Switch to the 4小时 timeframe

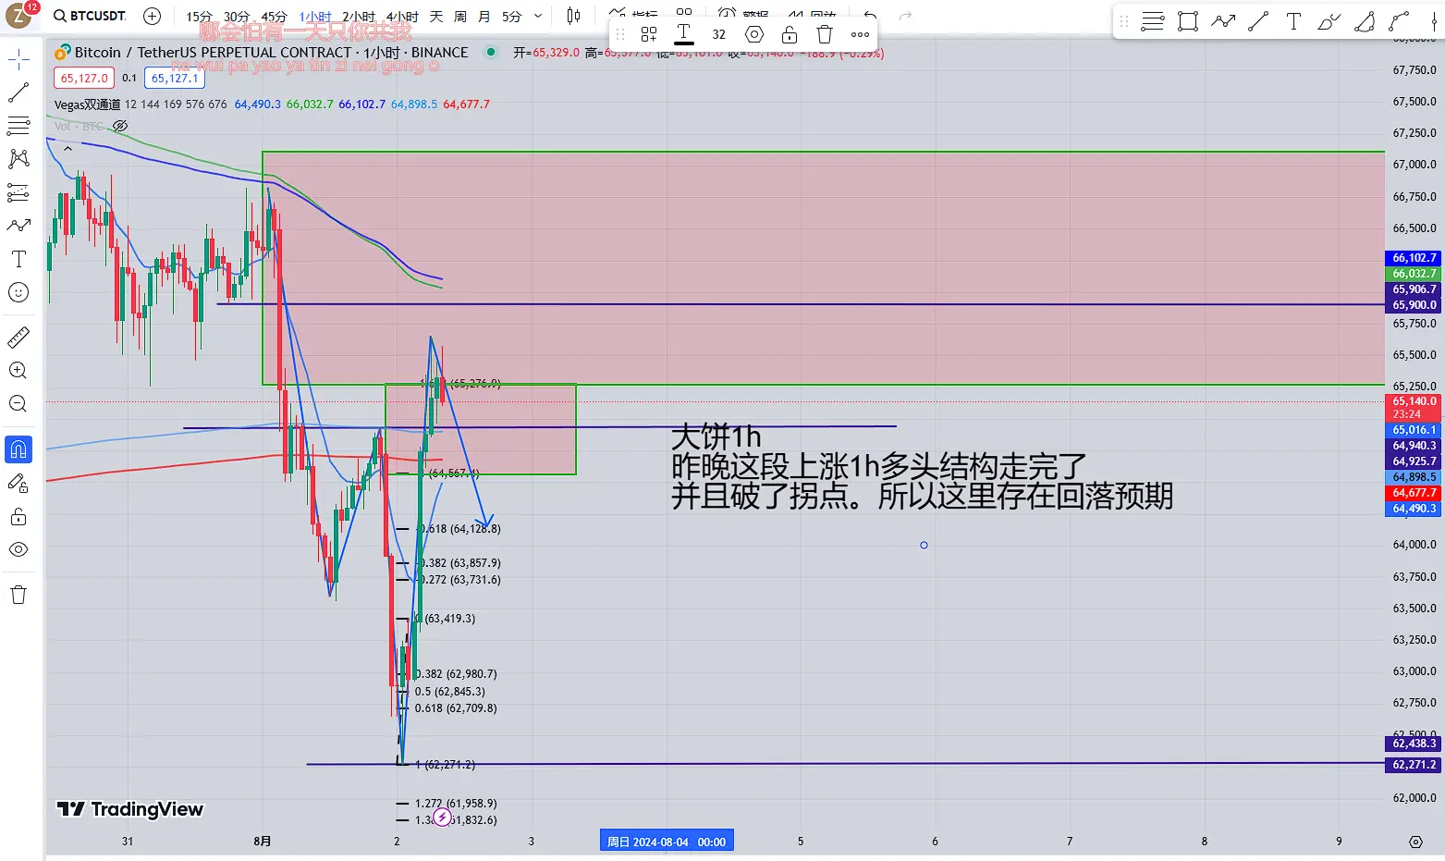coord(402,17)
